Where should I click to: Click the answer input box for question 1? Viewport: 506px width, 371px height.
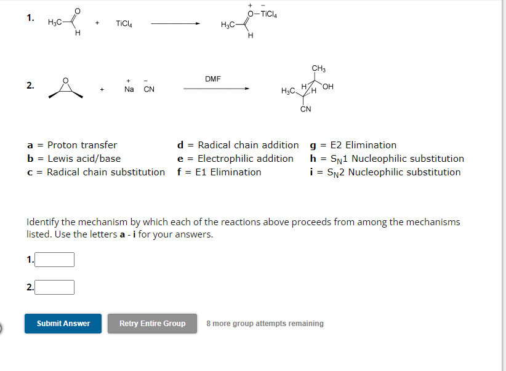point(54,259)
